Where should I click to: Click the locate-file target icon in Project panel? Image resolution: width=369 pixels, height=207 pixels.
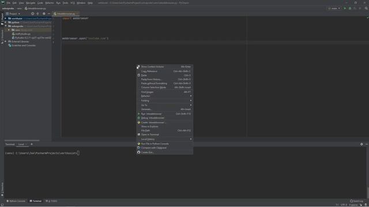click(32, 14)
